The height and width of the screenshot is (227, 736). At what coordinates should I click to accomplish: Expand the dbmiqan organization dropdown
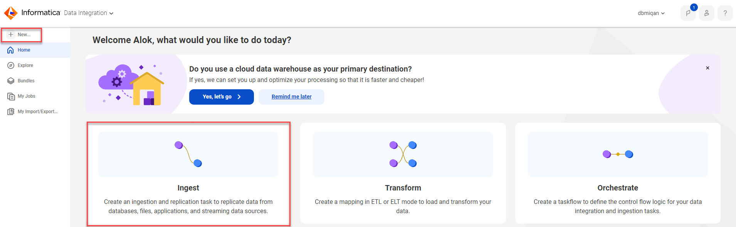click(651, 13)
